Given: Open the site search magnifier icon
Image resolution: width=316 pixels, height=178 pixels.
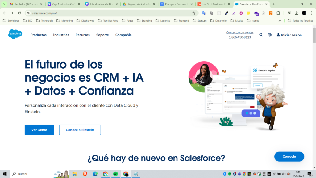Looking at the screenshot, I should [261, 35].
